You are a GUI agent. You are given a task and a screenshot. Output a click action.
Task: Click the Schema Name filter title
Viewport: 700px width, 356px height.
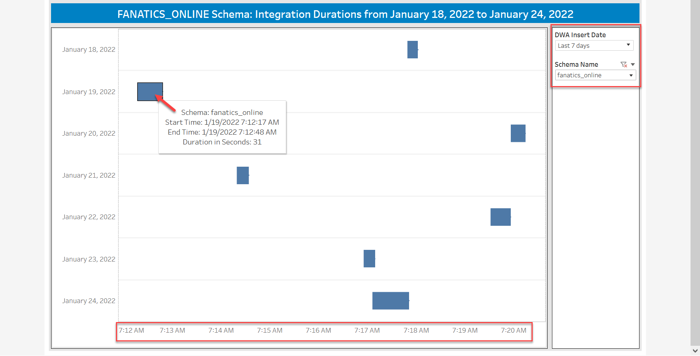pyautogui.click(x=576, y=65)
